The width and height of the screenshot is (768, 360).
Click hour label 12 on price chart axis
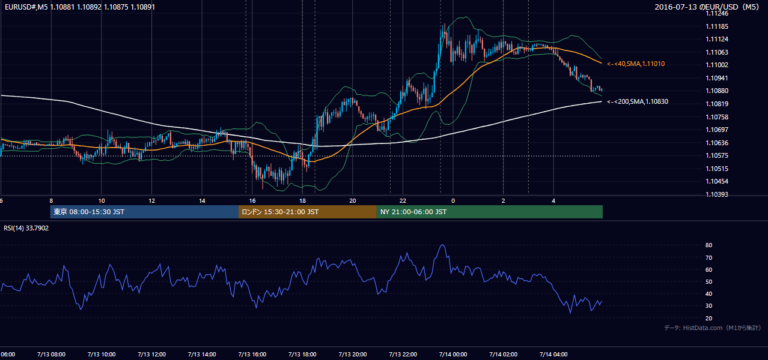[152, 200]
